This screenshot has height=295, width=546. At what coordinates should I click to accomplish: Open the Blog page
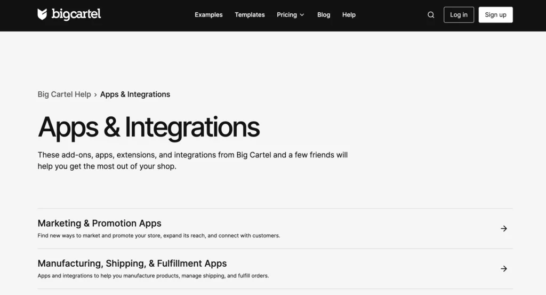(324, 14)
